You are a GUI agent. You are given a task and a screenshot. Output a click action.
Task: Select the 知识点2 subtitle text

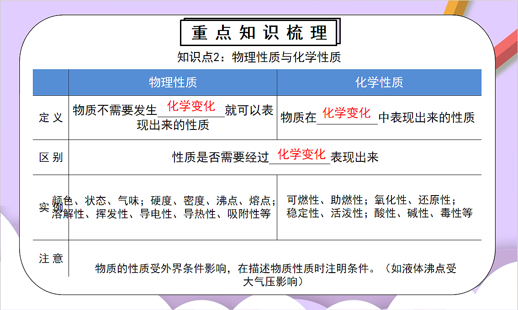point(259,58)
